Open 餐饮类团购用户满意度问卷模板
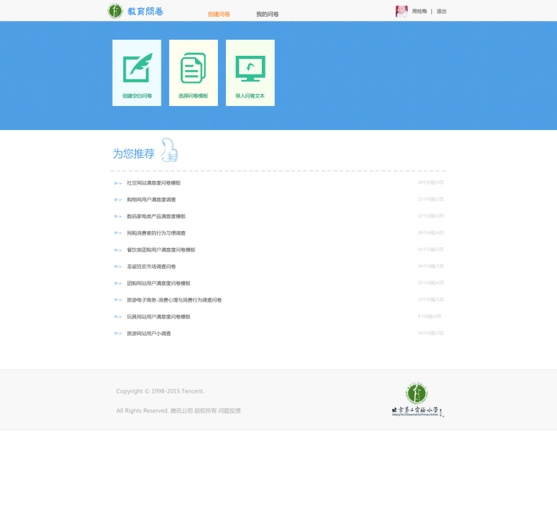557x523 pixels. click(161, 250)
